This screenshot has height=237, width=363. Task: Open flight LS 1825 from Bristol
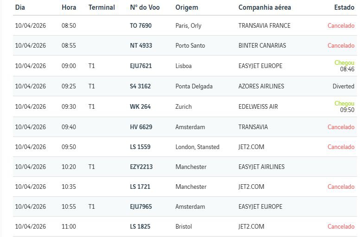[140, 227]
